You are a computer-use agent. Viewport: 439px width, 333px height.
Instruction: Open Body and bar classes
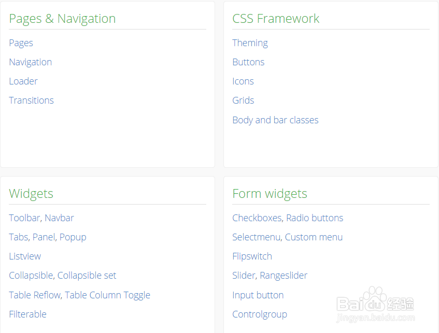point(275,120)
